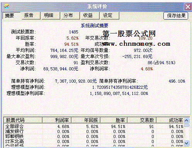Select the ST东北高 row
The image size is (192, 148).
tap(94, 141)
